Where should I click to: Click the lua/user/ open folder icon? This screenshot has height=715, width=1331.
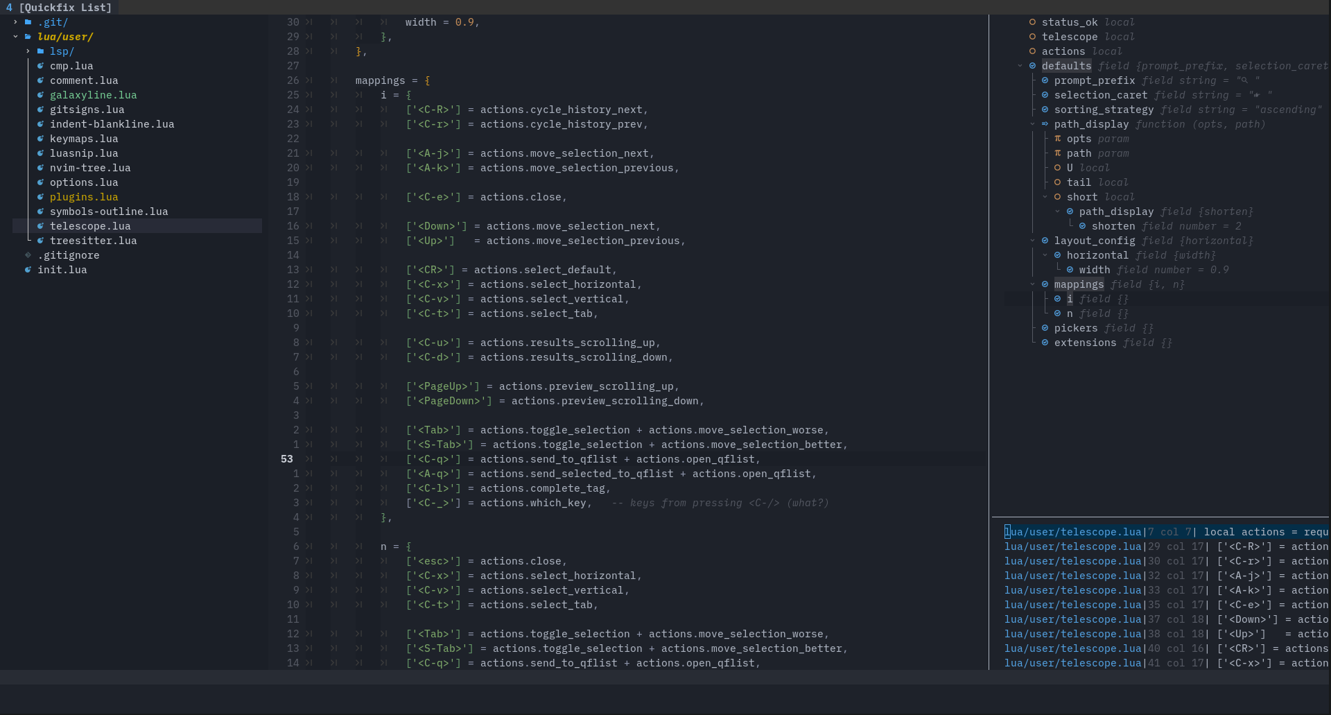28,37
